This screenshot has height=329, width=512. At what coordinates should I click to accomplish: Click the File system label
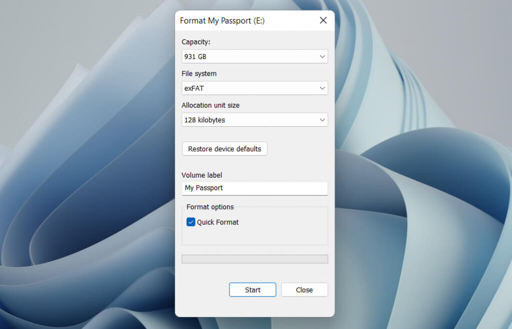[199, 73]
